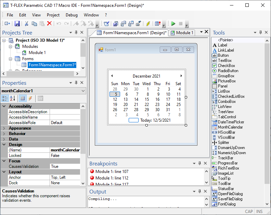271x215 pixels.
Task: Click the yellow lightning bolt toolbar icon
Action: [148, 24]
